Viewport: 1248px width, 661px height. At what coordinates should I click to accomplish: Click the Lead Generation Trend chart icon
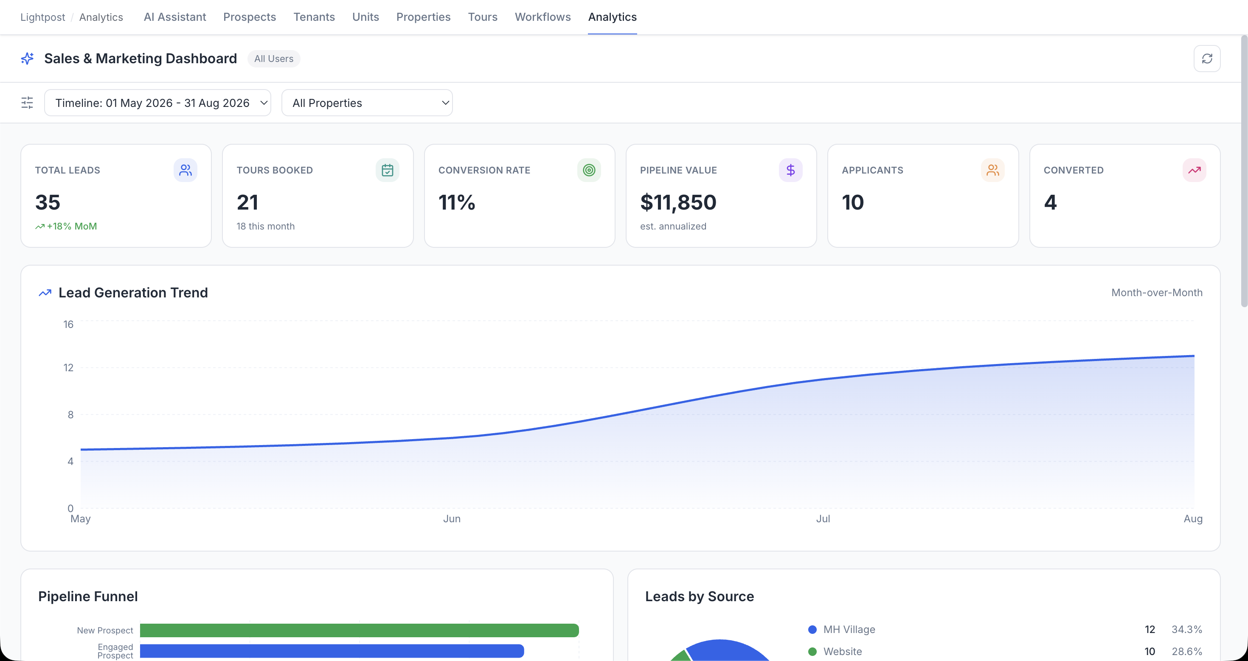pos(45,292)
